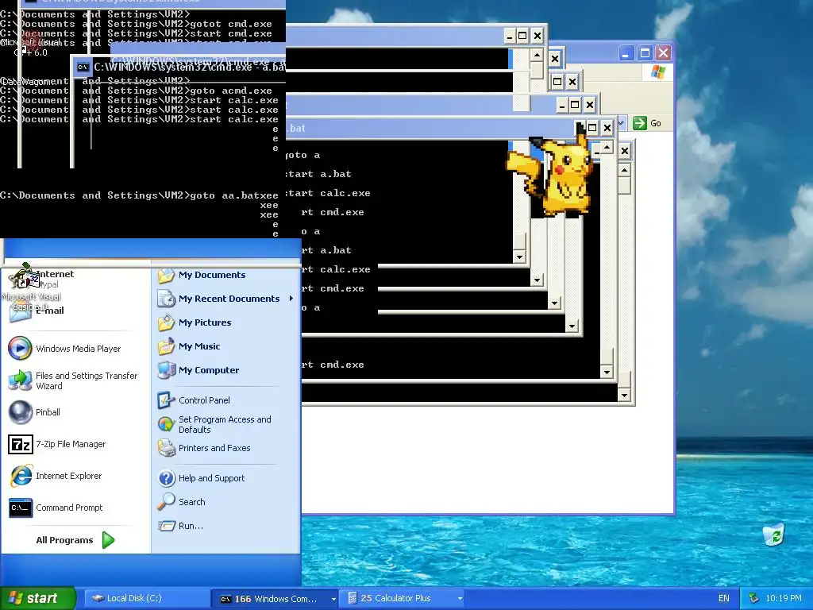The image size is (813, 610).
Task: Open Printers and Faxes
Action: 204,448
